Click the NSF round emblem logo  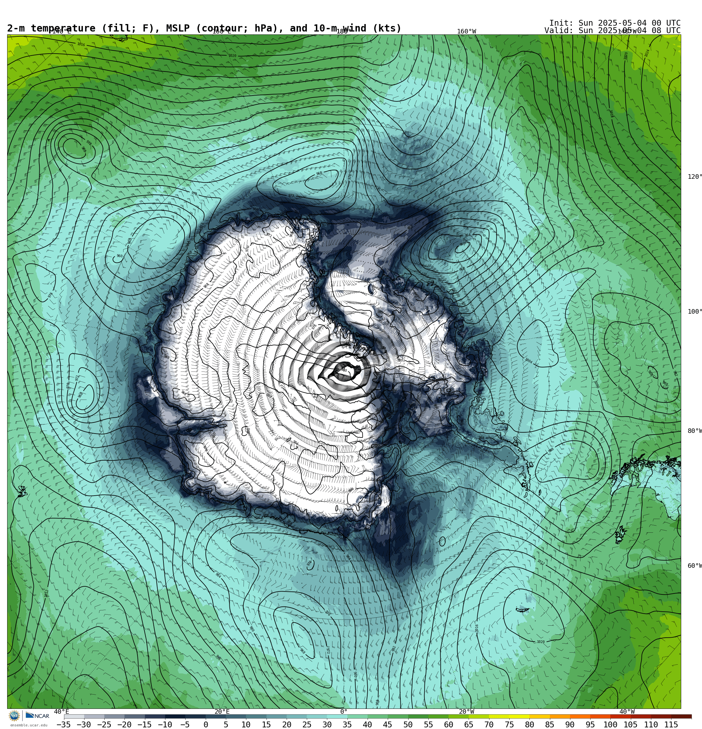[15, 715]
